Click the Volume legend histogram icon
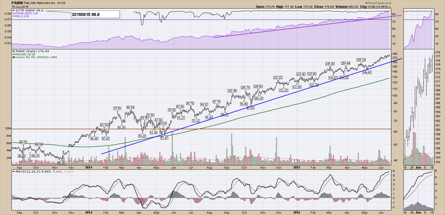The width and height of the screenshot is (445, 215). point(13,57)
